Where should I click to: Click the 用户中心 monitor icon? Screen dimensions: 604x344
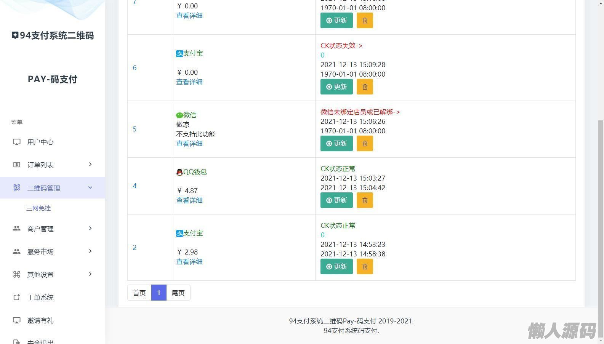[x=17, y=142]
